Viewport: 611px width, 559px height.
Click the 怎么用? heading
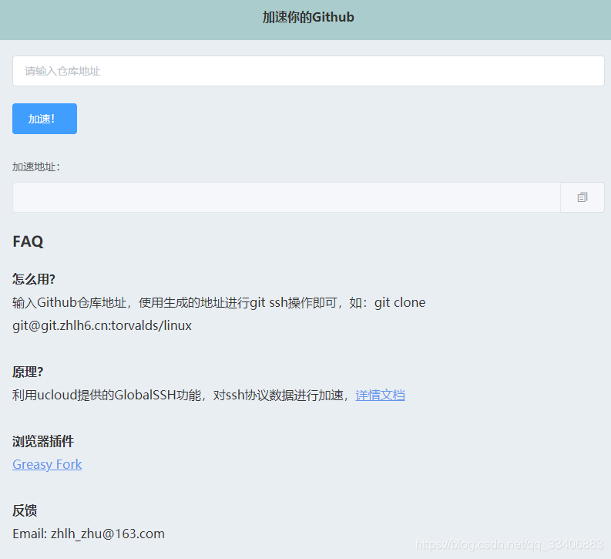pos(34,279)
